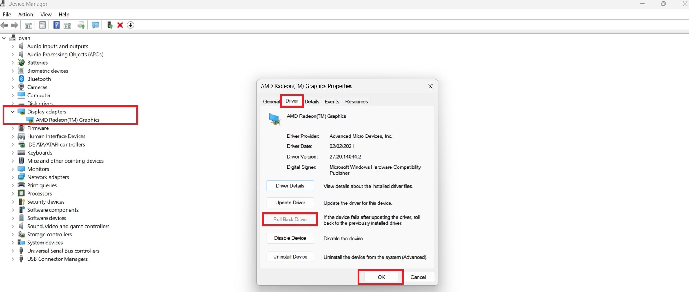Click the Print queues printer icon

[x=21, y=185]
